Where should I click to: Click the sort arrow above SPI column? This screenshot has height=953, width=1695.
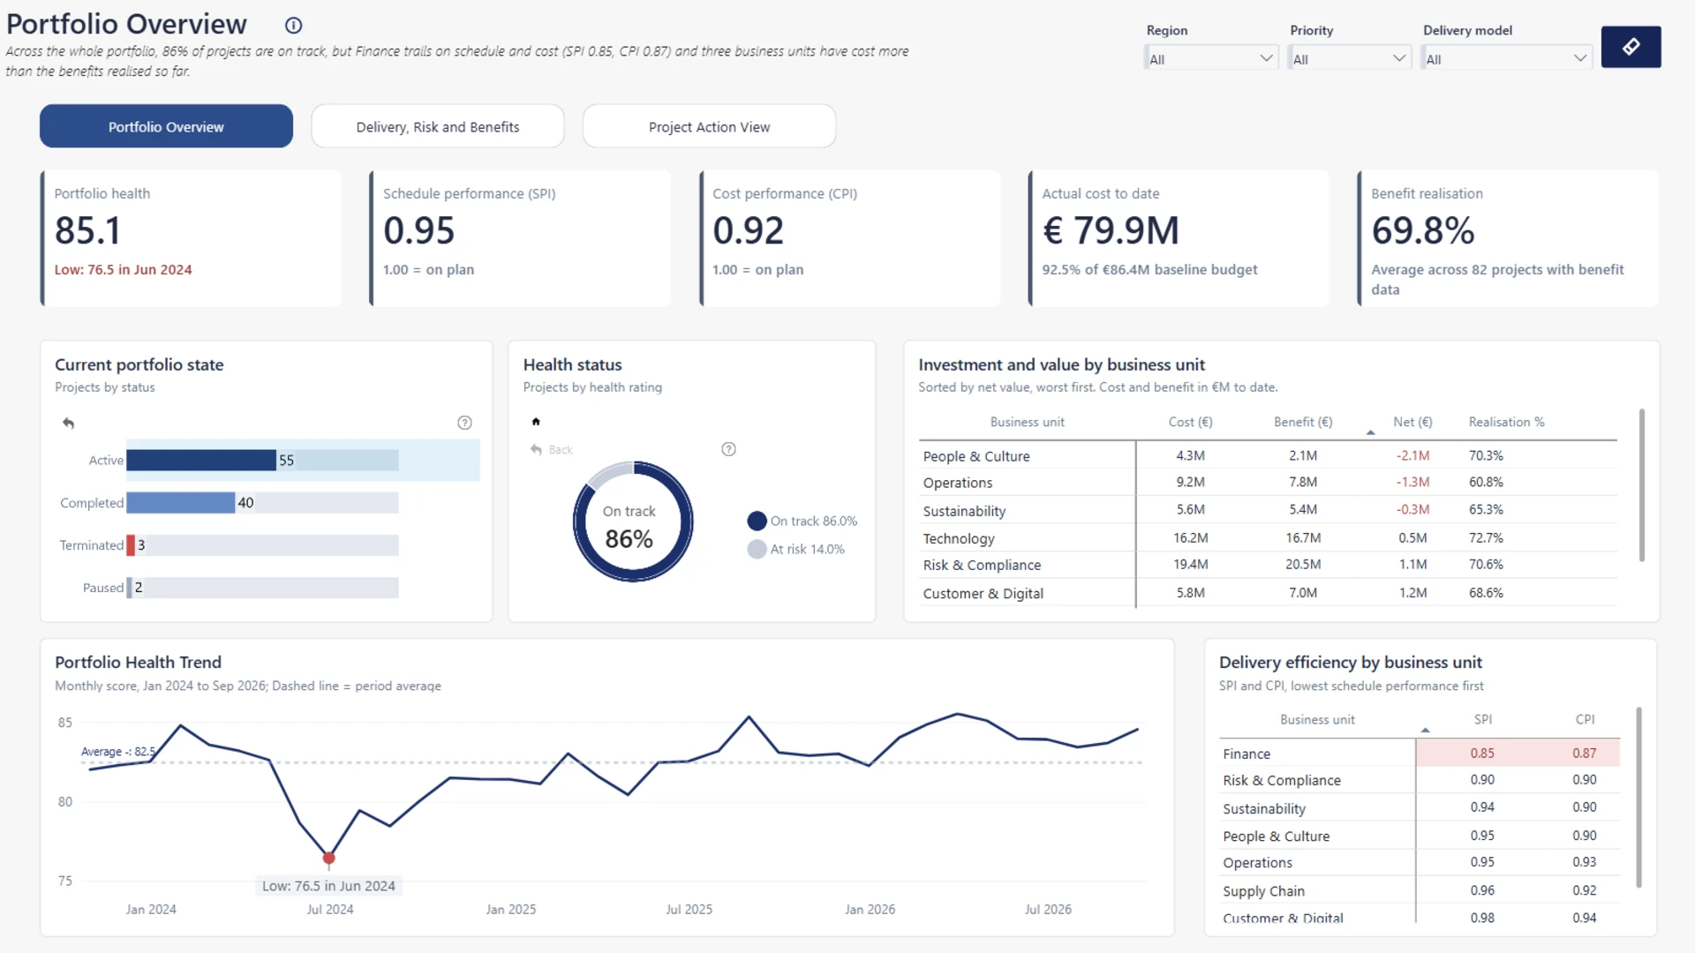pyautogui.click(x=1425, y=730)
